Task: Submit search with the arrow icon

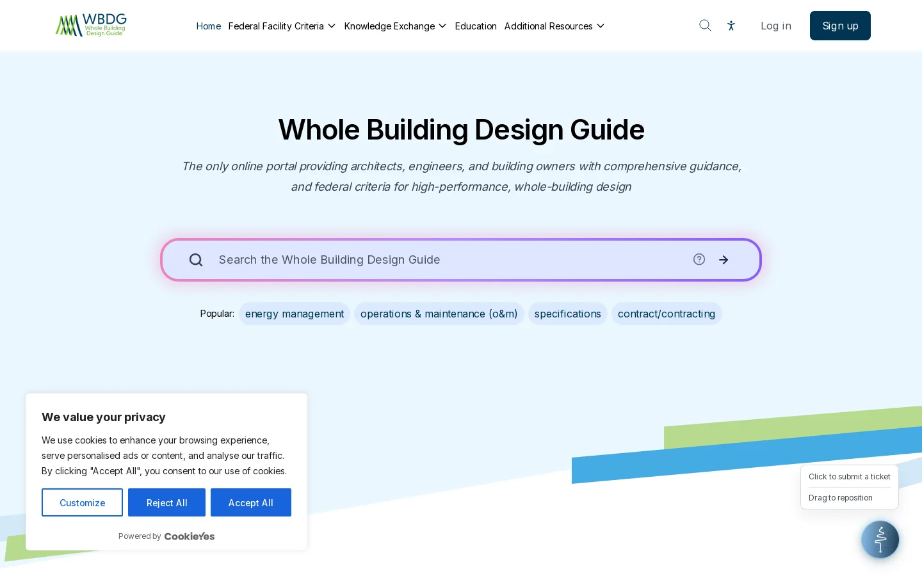Action: tap(724, 260)
